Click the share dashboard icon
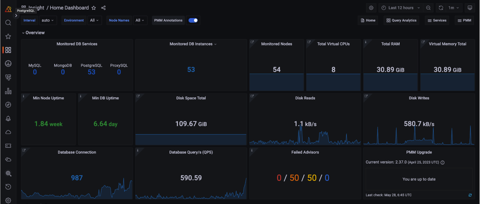This screenshot has height=204, width=480. (x=104, y=8)
